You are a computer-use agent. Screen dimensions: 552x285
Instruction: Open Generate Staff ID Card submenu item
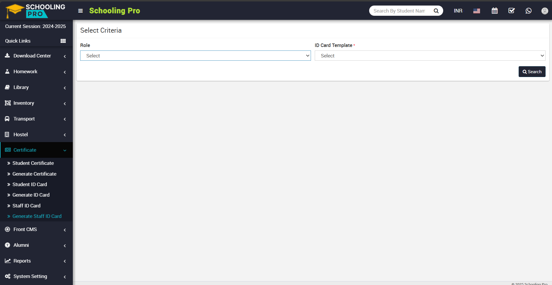(37, 216)
